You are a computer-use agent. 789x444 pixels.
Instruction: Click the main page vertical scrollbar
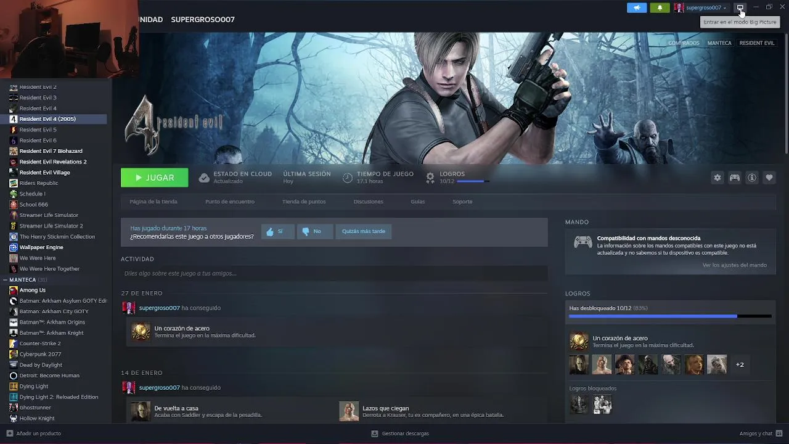click(x=785, y=94)
